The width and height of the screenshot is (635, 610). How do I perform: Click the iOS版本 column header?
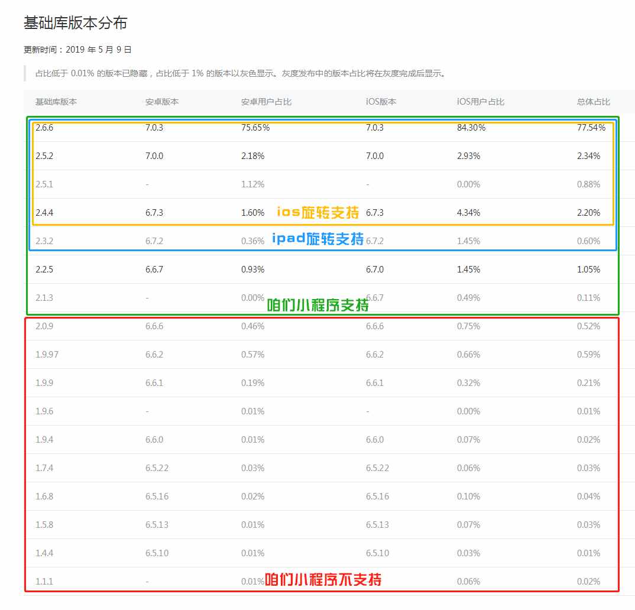coord(381,102)
